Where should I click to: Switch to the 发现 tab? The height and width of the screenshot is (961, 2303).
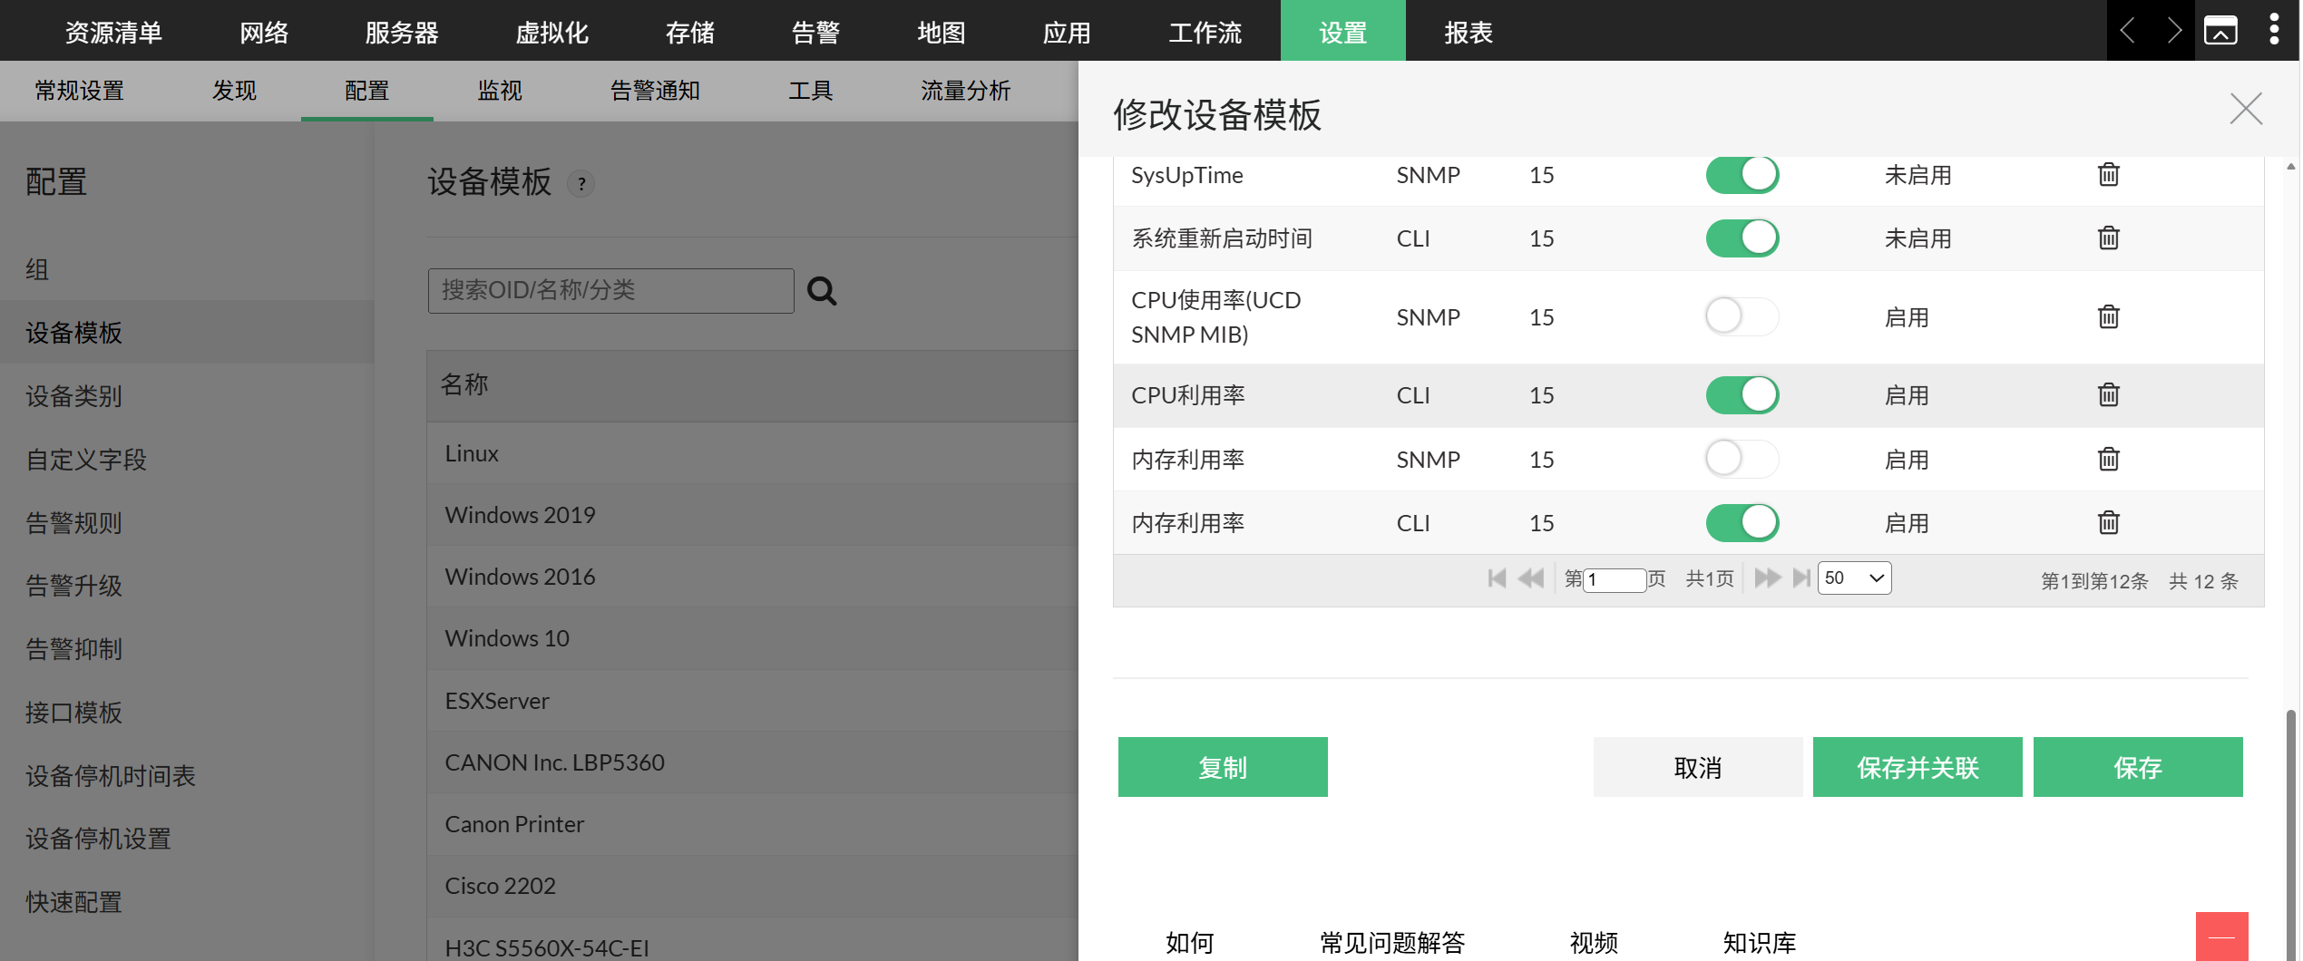click(235, 91)
